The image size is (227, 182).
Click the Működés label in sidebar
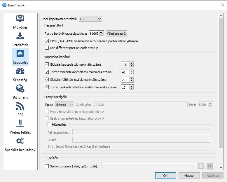pyautogui.click(x=20, y=27)
